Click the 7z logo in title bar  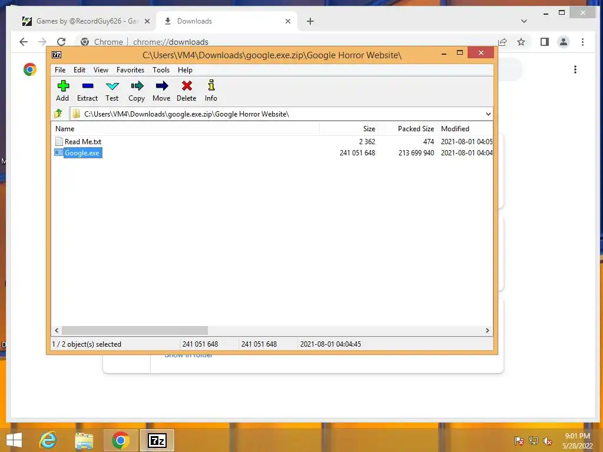tap(57, 55)
